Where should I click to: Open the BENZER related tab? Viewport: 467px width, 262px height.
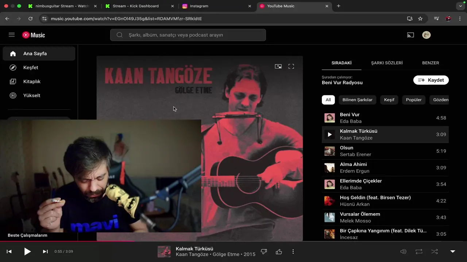431,63
